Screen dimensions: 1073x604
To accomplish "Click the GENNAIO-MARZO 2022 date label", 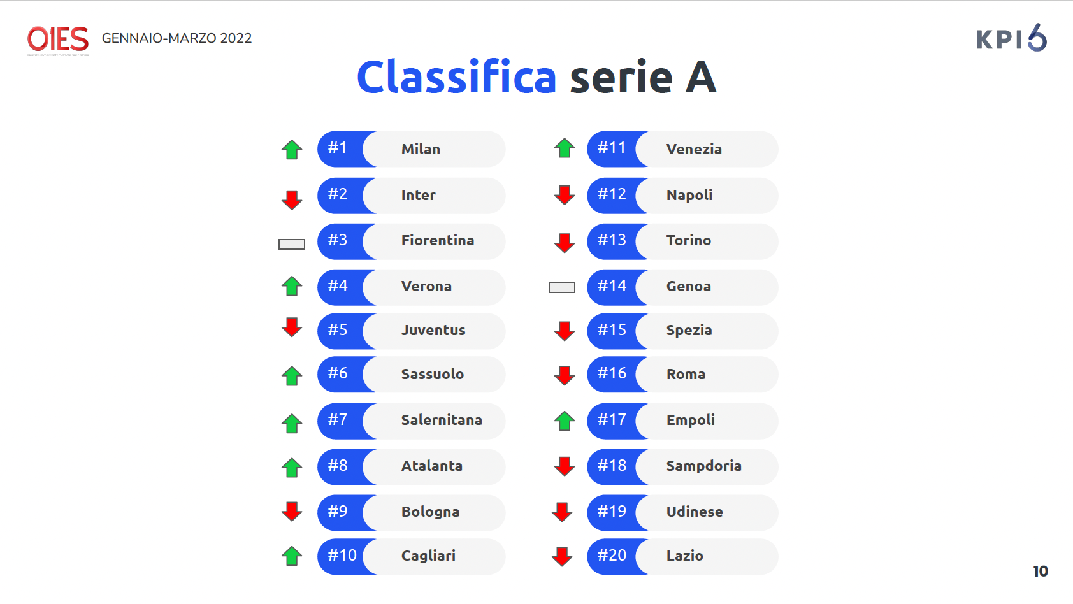I will coord(177,38).
